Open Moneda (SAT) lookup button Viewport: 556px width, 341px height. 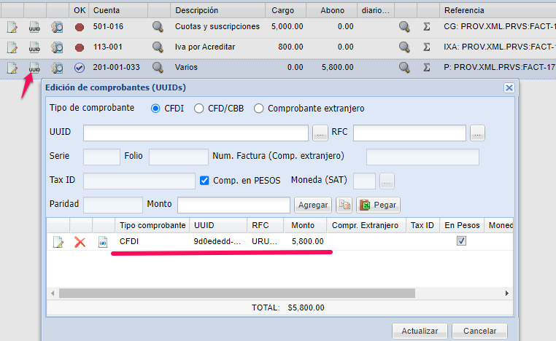[387, 181]
